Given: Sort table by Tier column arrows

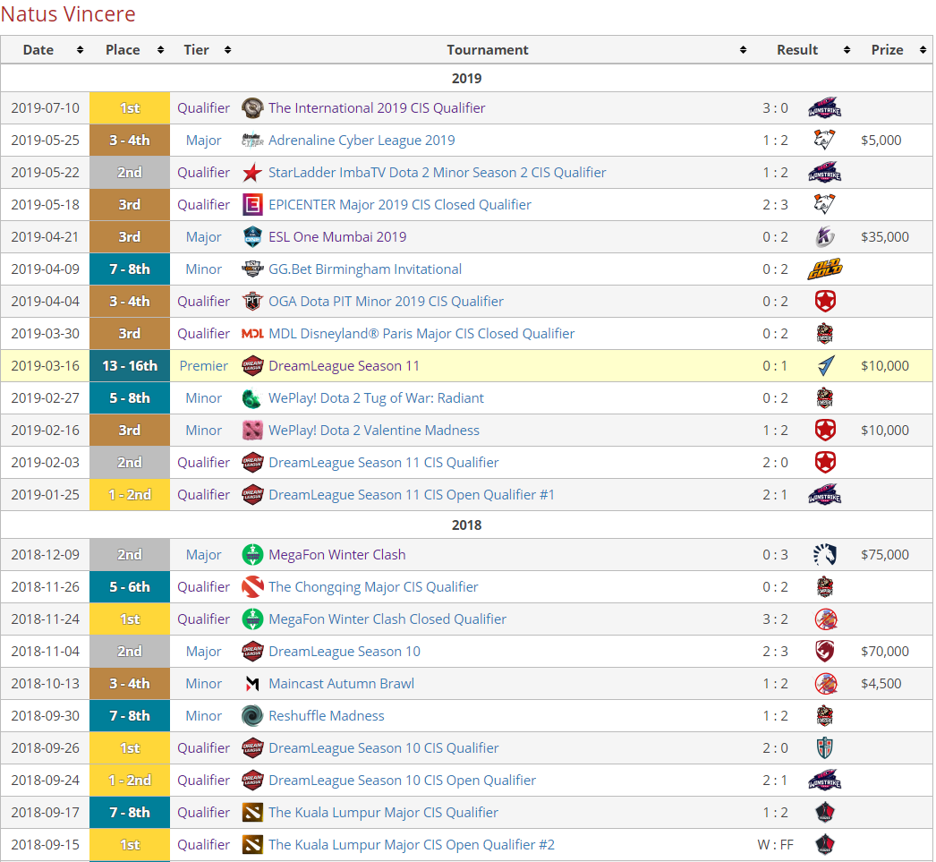Looking at the screenshot, I should pos(227,50).
